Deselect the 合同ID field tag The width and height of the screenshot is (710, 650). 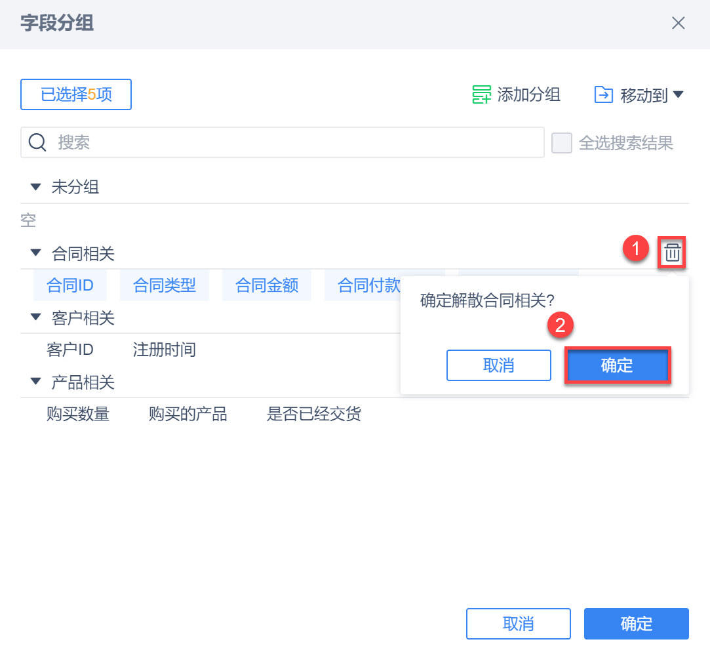[x=70, y=285]
